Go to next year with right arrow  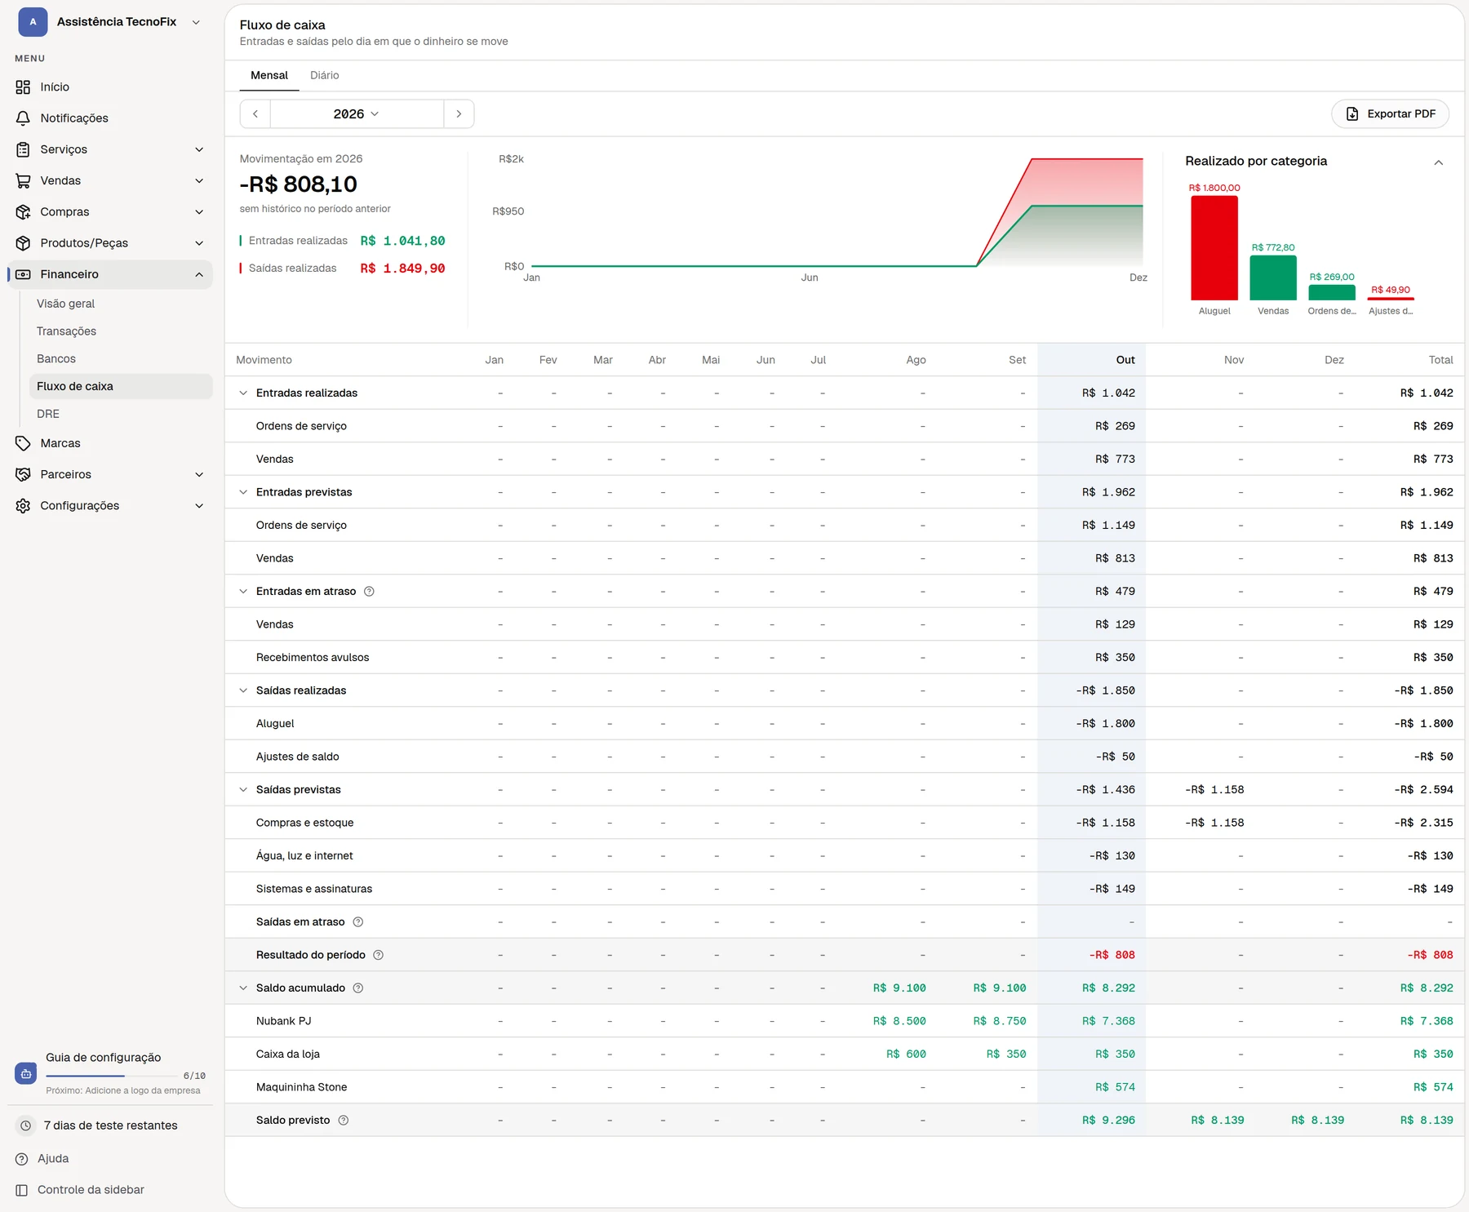459,114
